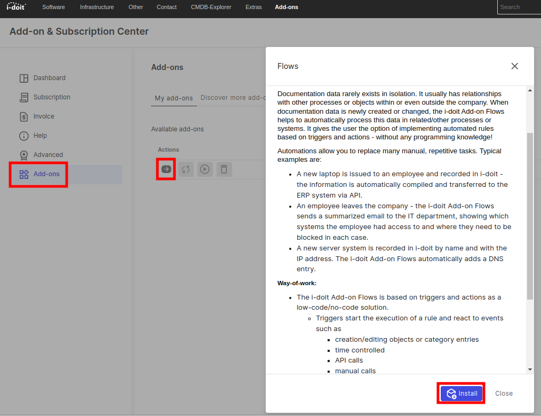Open the Software menu
Image resolution: width=541 pixels, height=416 pixels.
[x=53, y=7]
